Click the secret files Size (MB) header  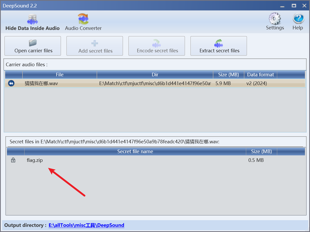tap(261, 152)
